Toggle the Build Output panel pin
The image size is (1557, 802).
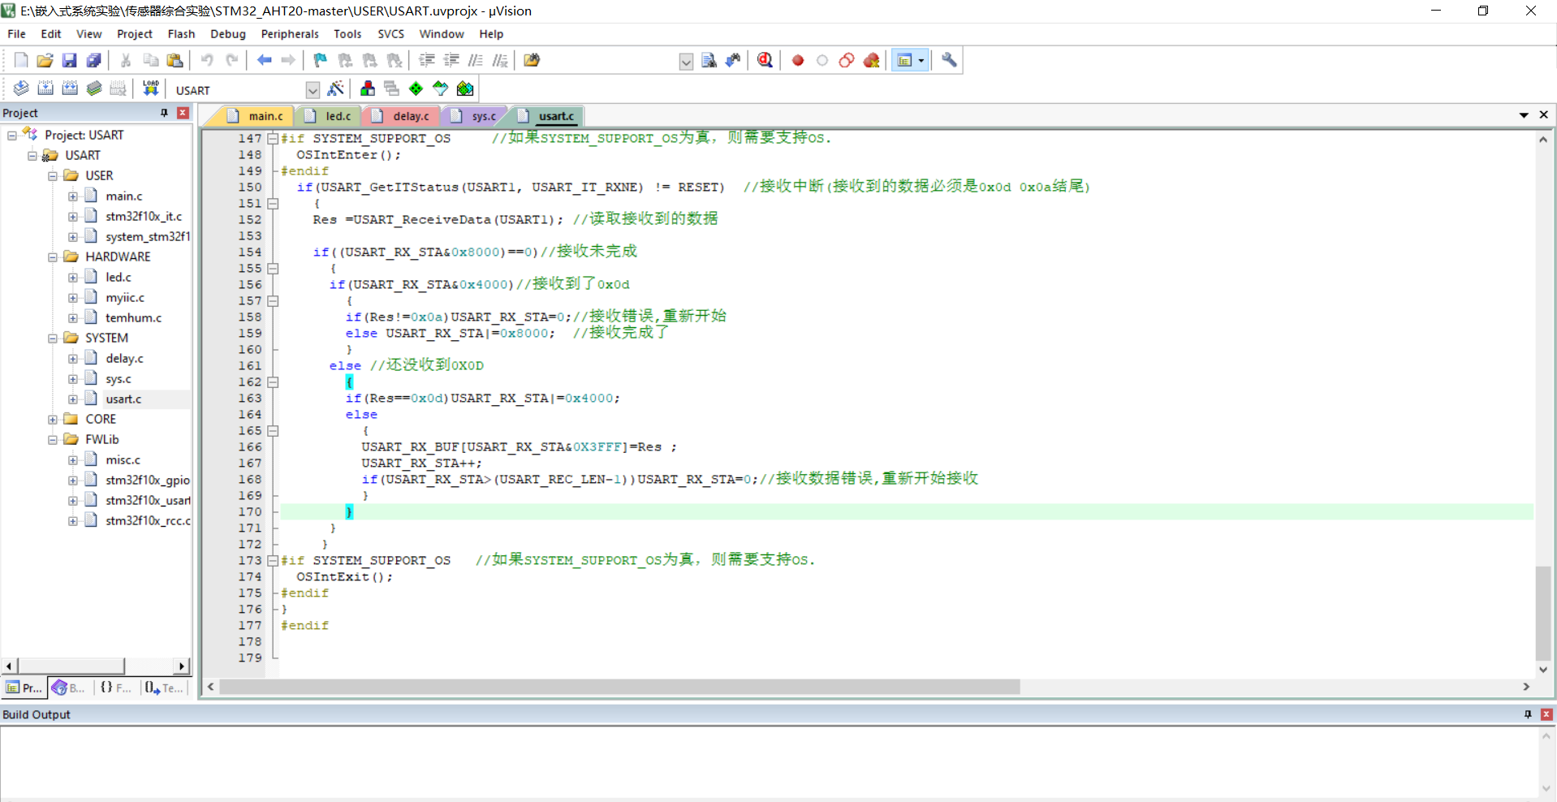click(x=1528, y=714)
